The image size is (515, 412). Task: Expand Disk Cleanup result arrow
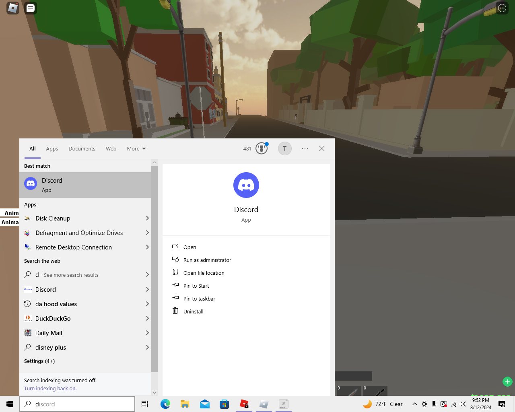(147, 218)
